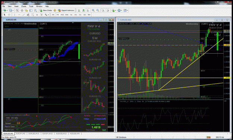Switch to the EURUSD,M15 chart tab

pos(34,134)
